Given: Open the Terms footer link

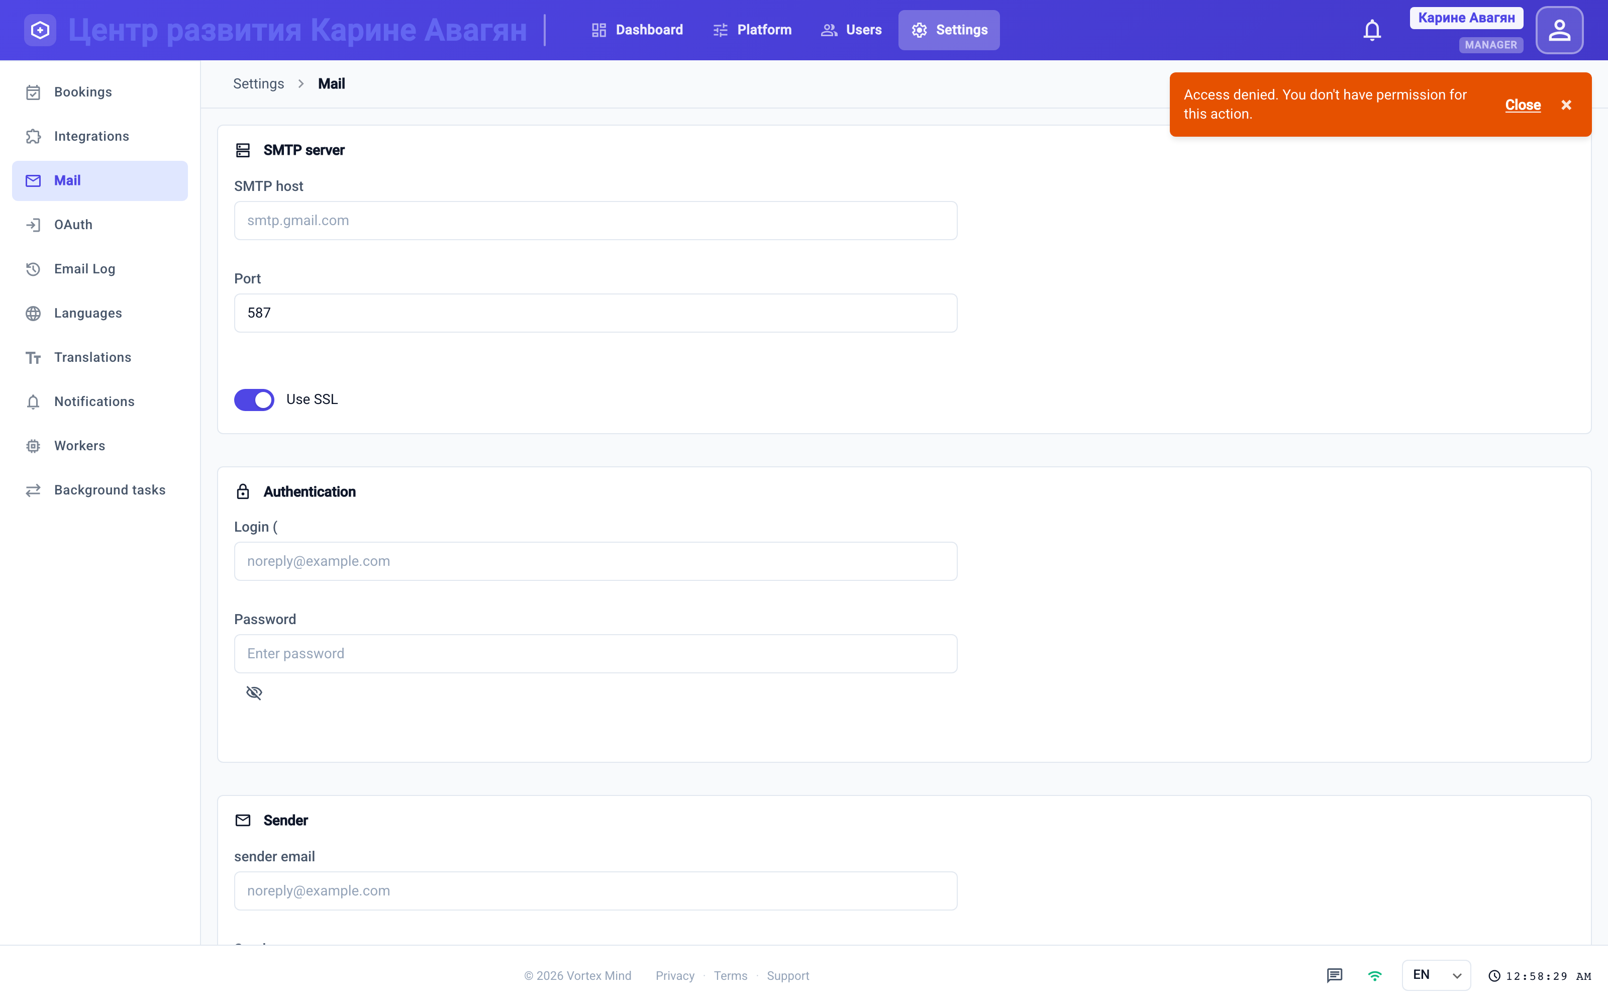Looking at the screenshot, I should (730, 976).
